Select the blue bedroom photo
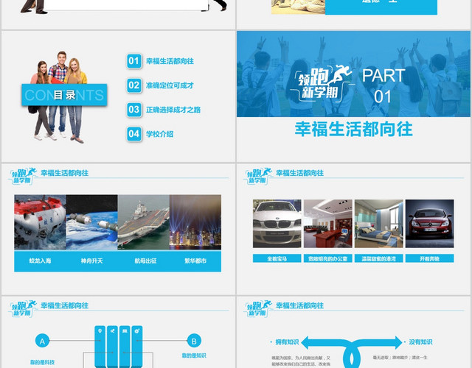 click(x=378, y=224)
